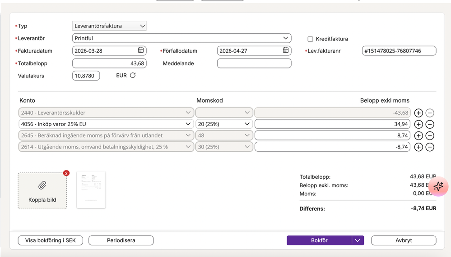Click the Fakturadatum field 2026-03-28

109,51
